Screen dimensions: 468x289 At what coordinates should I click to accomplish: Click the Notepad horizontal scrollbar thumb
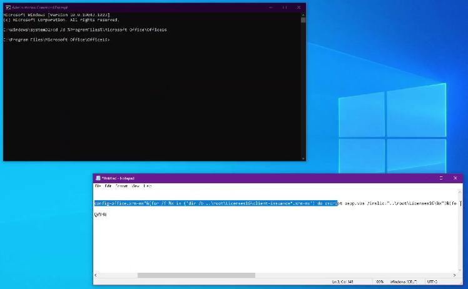click(196, 275)
